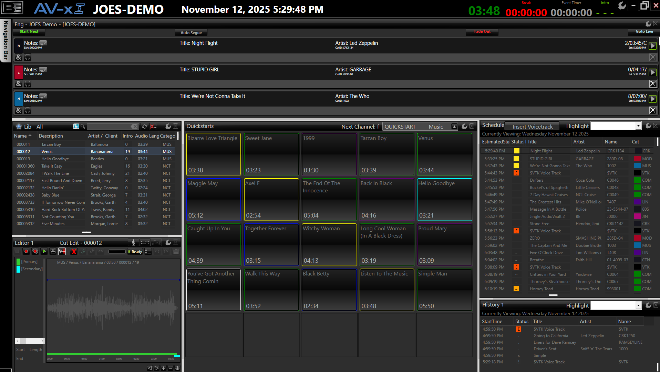Click the Next Channel up arrow in Quickstarts

coord(454,126)
